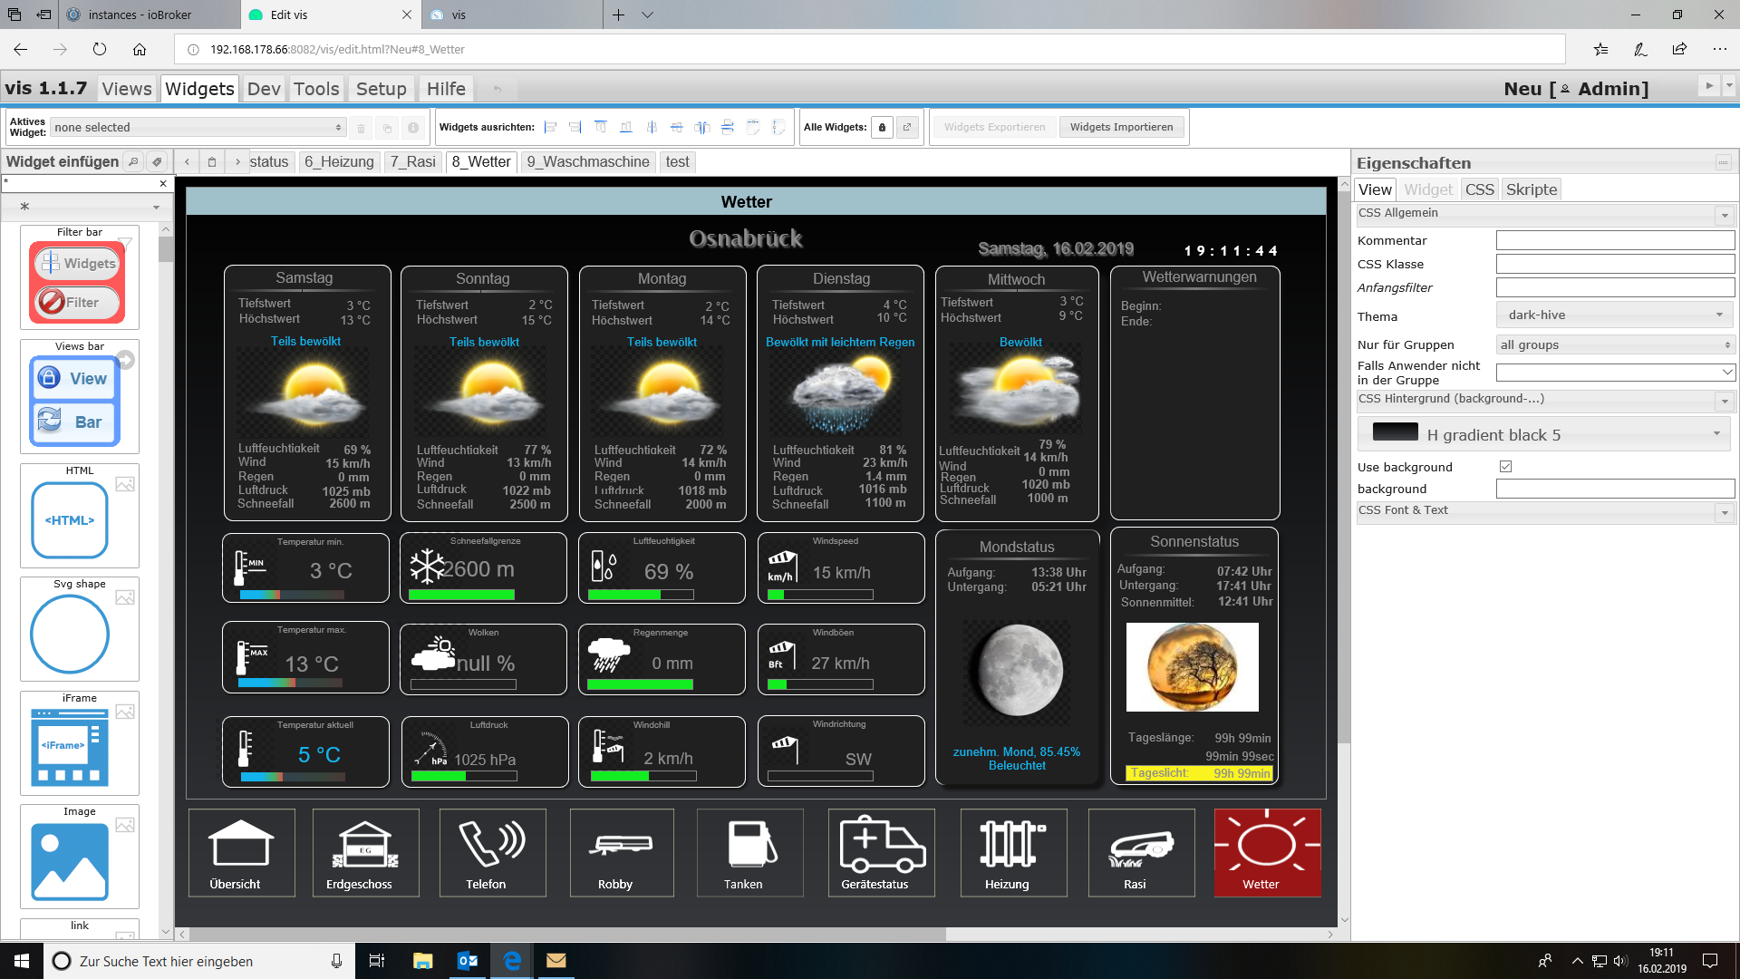Open the Aktives Widget selection dropdown

pyautogui.click(x=198, y=128)
